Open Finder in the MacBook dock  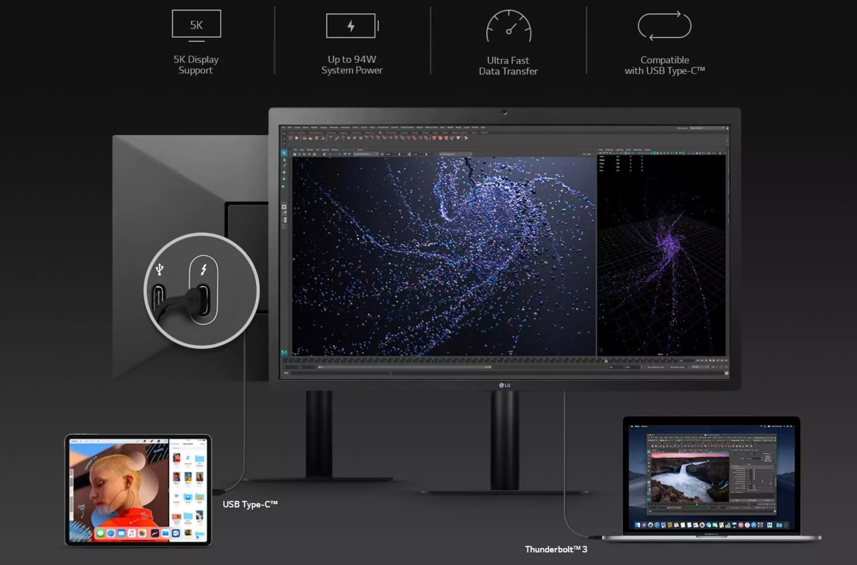[637, 525]
